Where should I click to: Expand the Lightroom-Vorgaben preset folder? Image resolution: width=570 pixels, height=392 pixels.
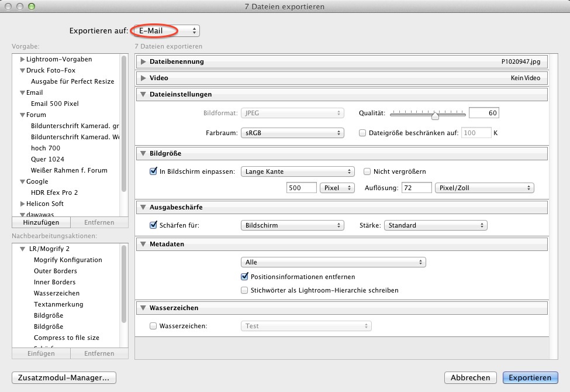pyautogui.click(x=22, y=59)
